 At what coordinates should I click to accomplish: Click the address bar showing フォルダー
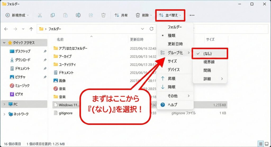tap(90, 29)
